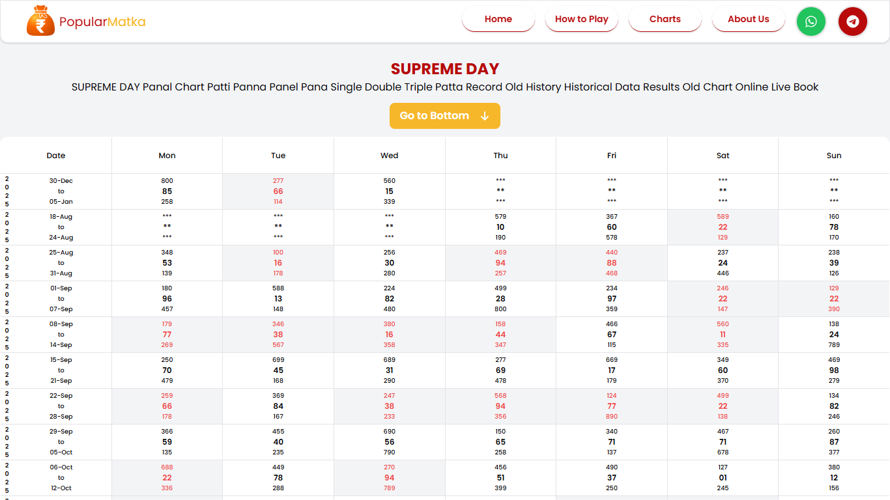Screen dimensions: 890x500
Task: Click the PopularMatka money bag logo
Action: click(x=40, y=21)
